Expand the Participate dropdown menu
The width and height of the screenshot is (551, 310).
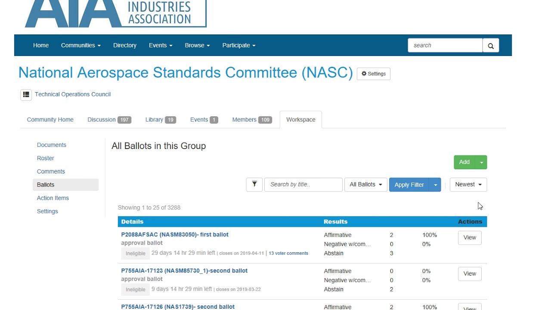pos(239,45)
